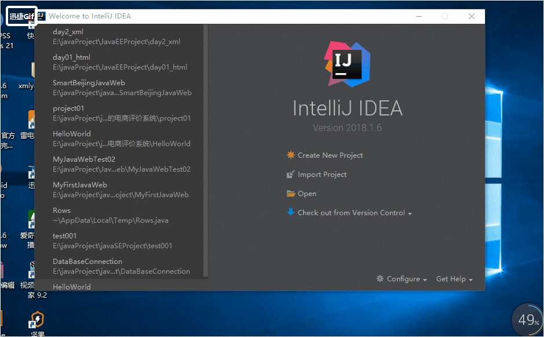
Task: Open recent project test001
Action: click(x=118, y=240)
